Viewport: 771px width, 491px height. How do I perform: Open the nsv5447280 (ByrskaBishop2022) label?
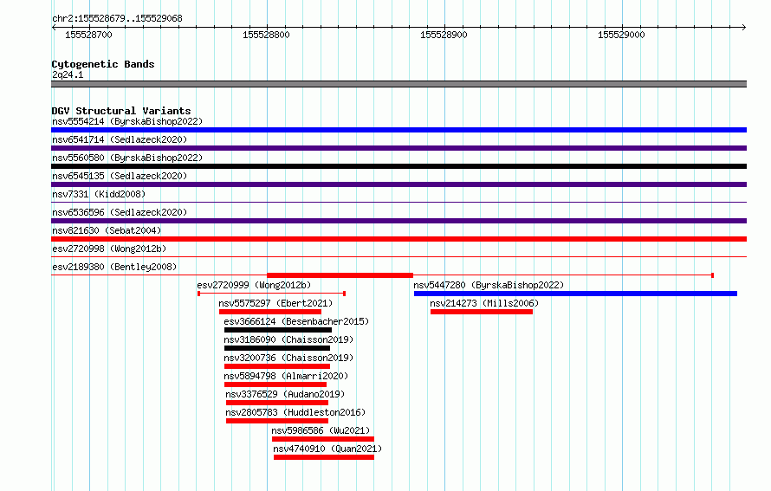click(x=489, y=285)
